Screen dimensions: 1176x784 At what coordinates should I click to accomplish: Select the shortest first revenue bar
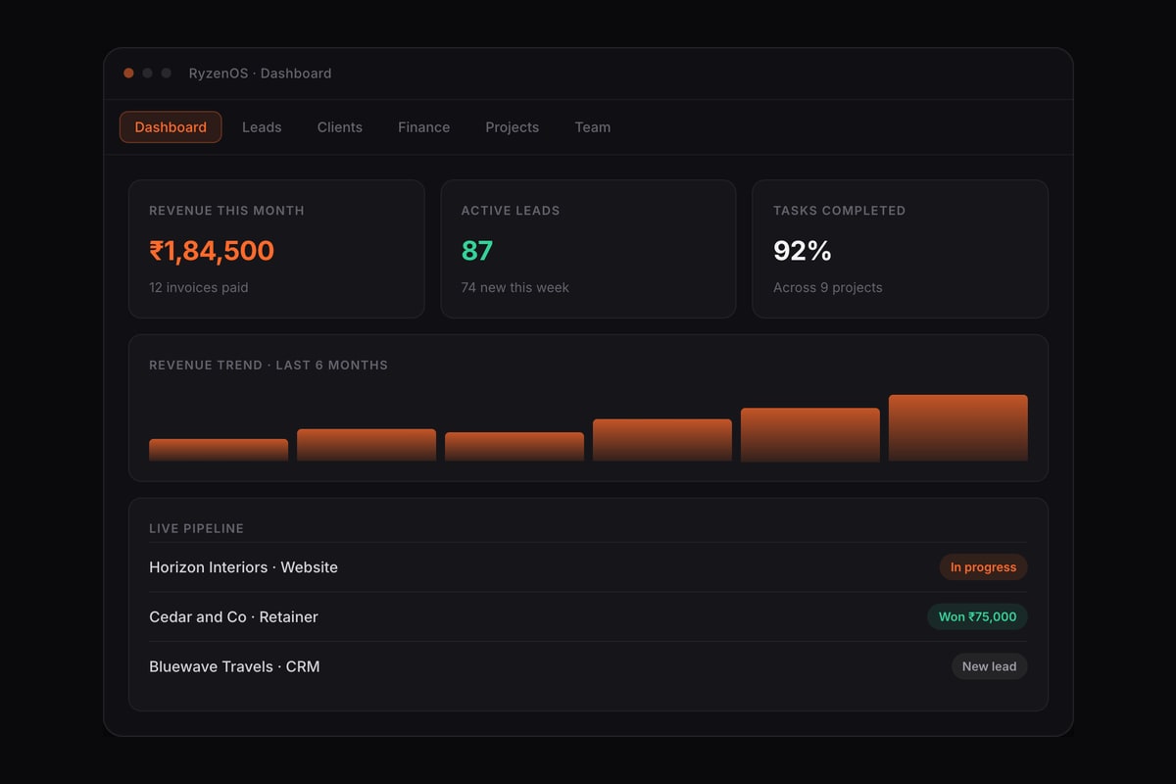click(x=219, y=450)
